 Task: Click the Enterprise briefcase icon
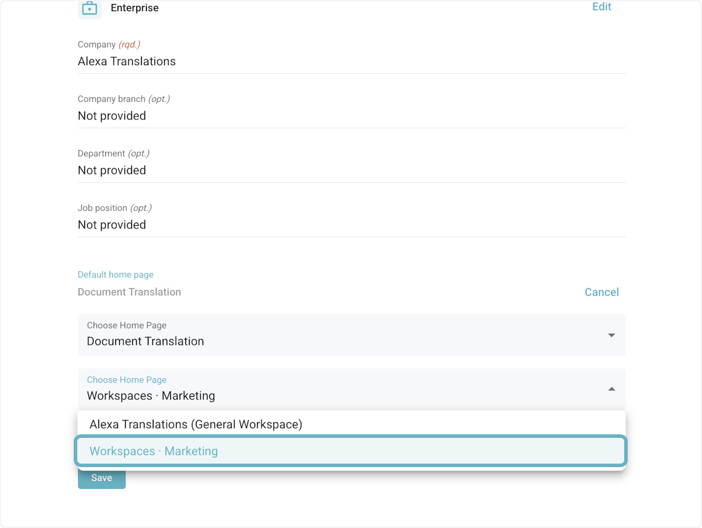pyautogui.click(x=90, y=9)
